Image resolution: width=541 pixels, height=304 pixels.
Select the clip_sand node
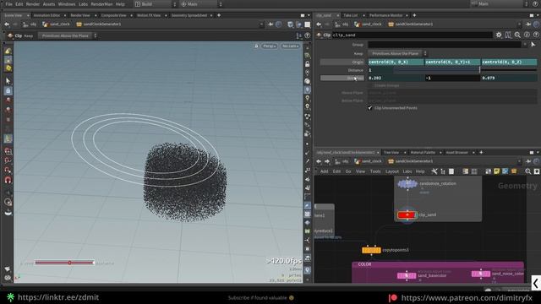click(x=407, y=214)
